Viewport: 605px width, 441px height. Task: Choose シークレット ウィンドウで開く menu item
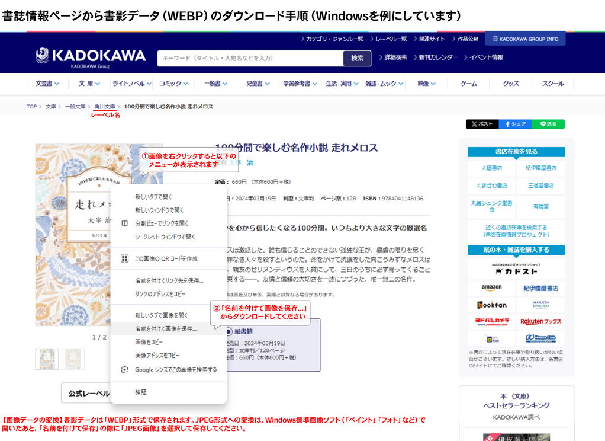tap(169, 237)
